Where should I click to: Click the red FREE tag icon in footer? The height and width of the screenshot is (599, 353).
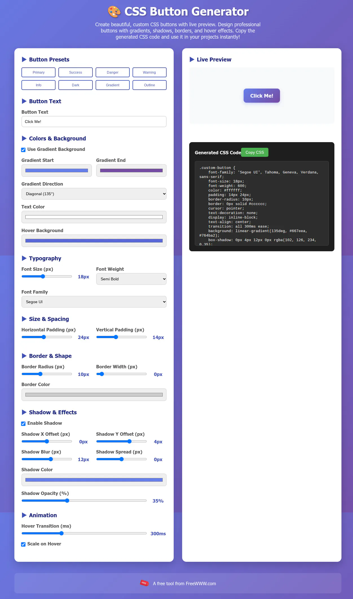[x=144, y=583]
